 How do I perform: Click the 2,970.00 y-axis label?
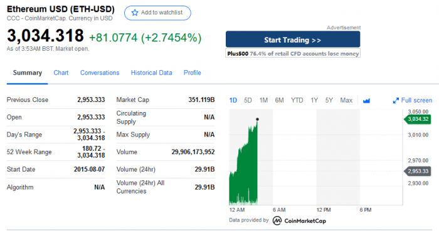(418, 161)
